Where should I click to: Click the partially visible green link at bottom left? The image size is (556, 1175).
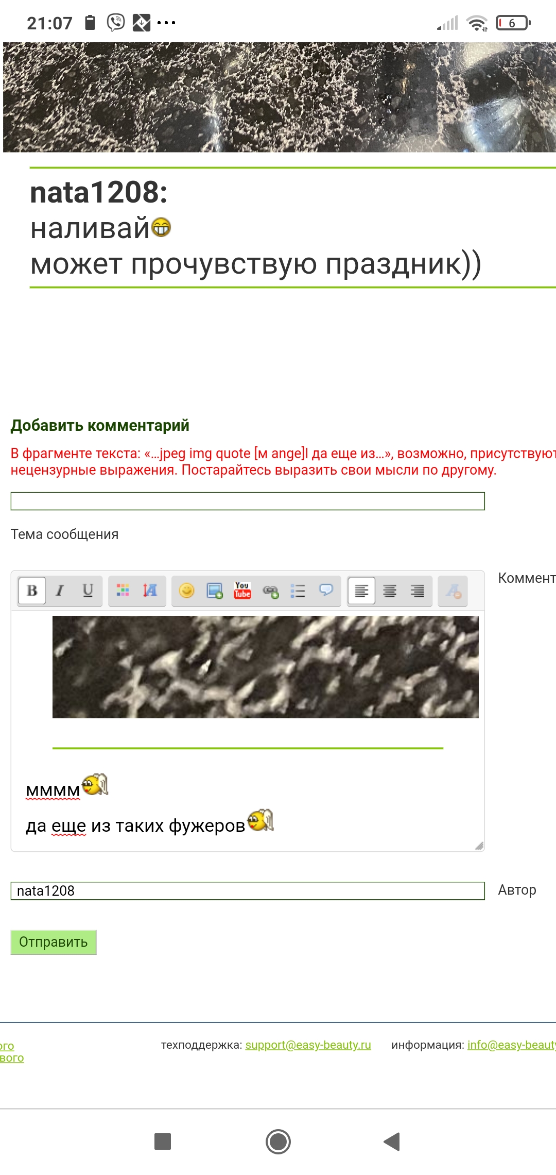tap(11, 1052)
